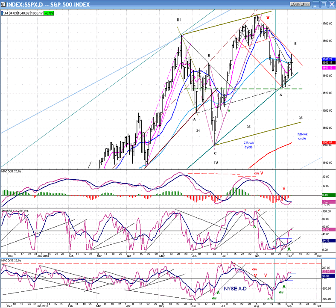Select the 1655.17 close box in header

(37, 13)
